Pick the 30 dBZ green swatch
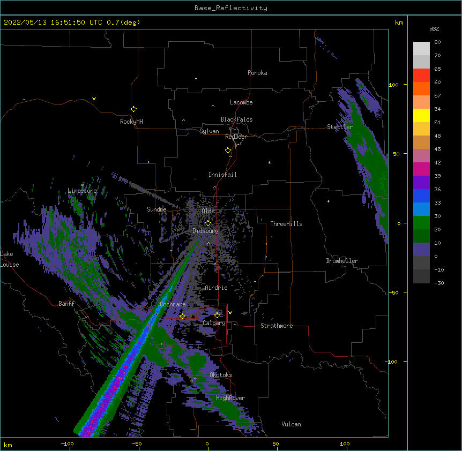The width and height of the screenshot is (462, 451). click(x=421, y=223)
